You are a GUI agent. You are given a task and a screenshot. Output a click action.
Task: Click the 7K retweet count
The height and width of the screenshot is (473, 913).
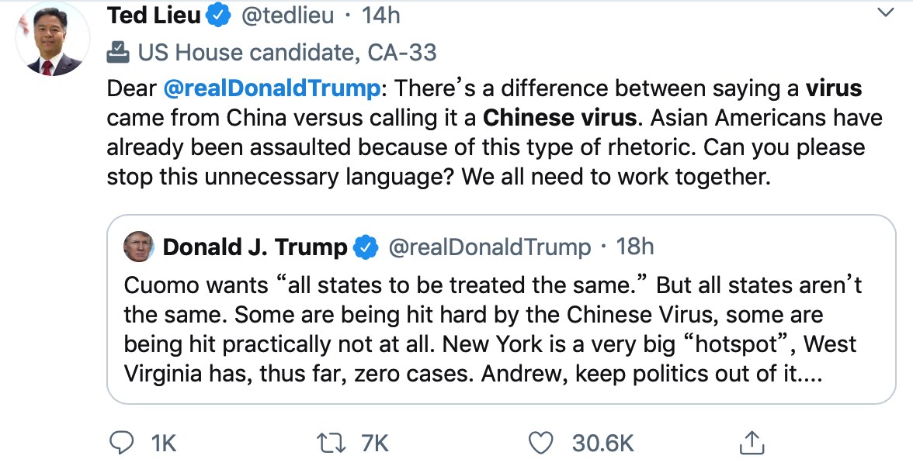click(x=374, y=444)
